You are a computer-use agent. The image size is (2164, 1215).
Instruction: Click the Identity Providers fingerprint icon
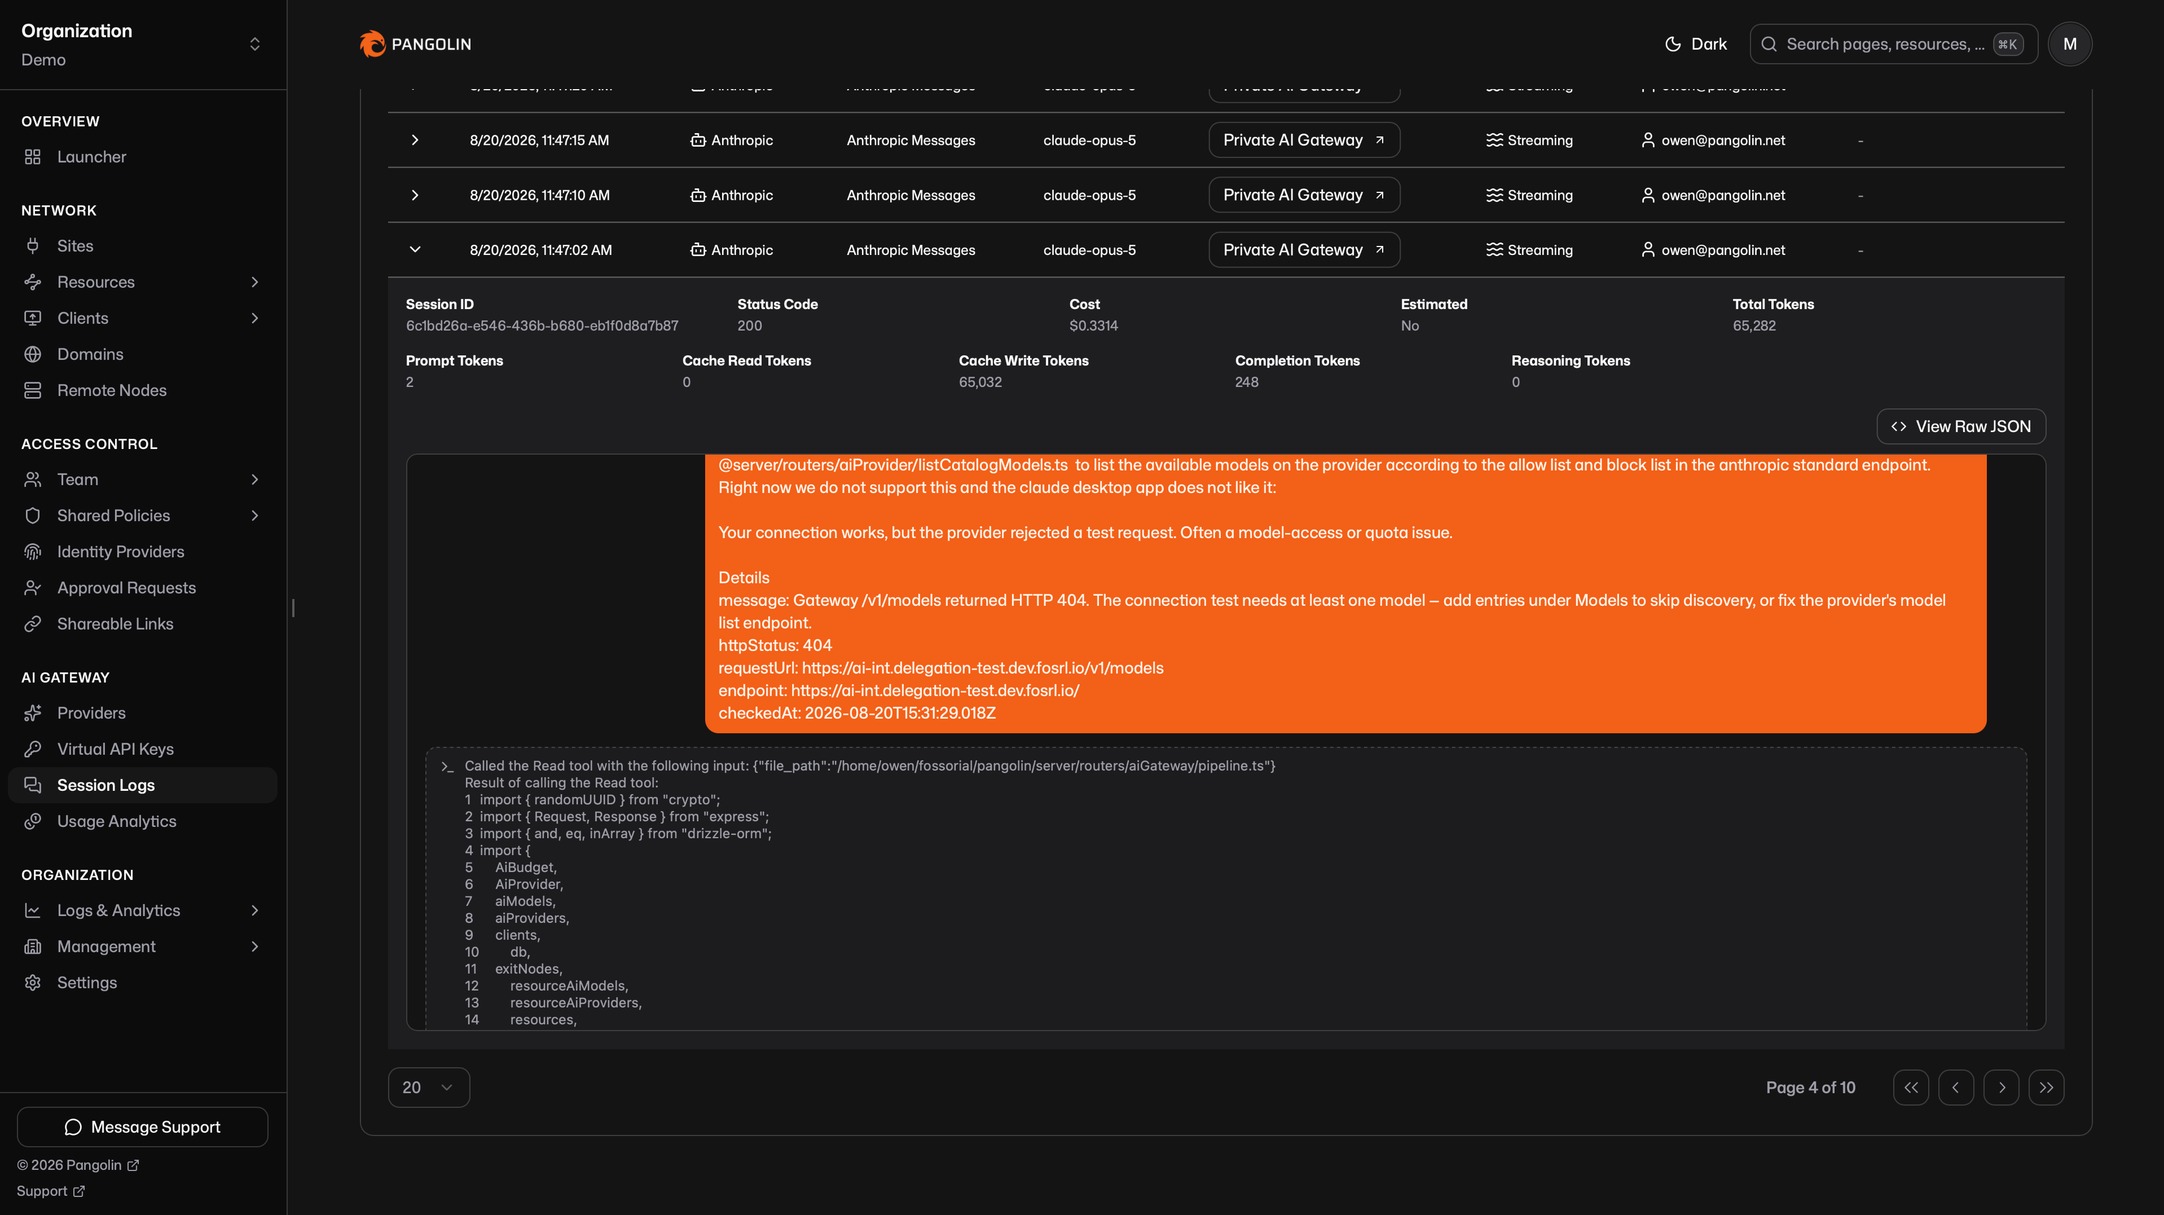click(x=33, y=552)
